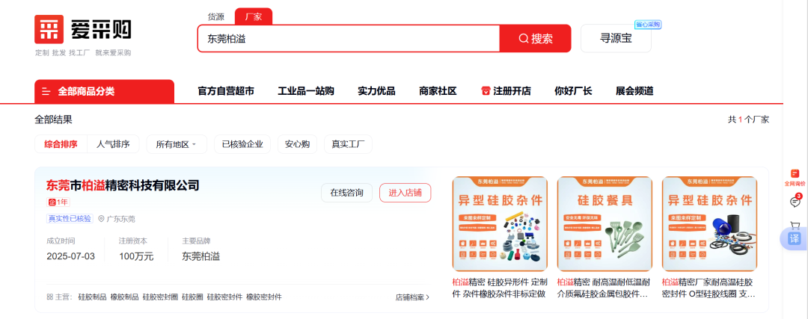Click the 100万元 registered capital value

click(136, 256)
